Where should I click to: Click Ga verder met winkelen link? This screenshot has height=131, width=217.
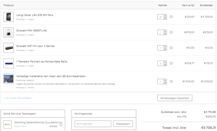[x=18, y=98]
